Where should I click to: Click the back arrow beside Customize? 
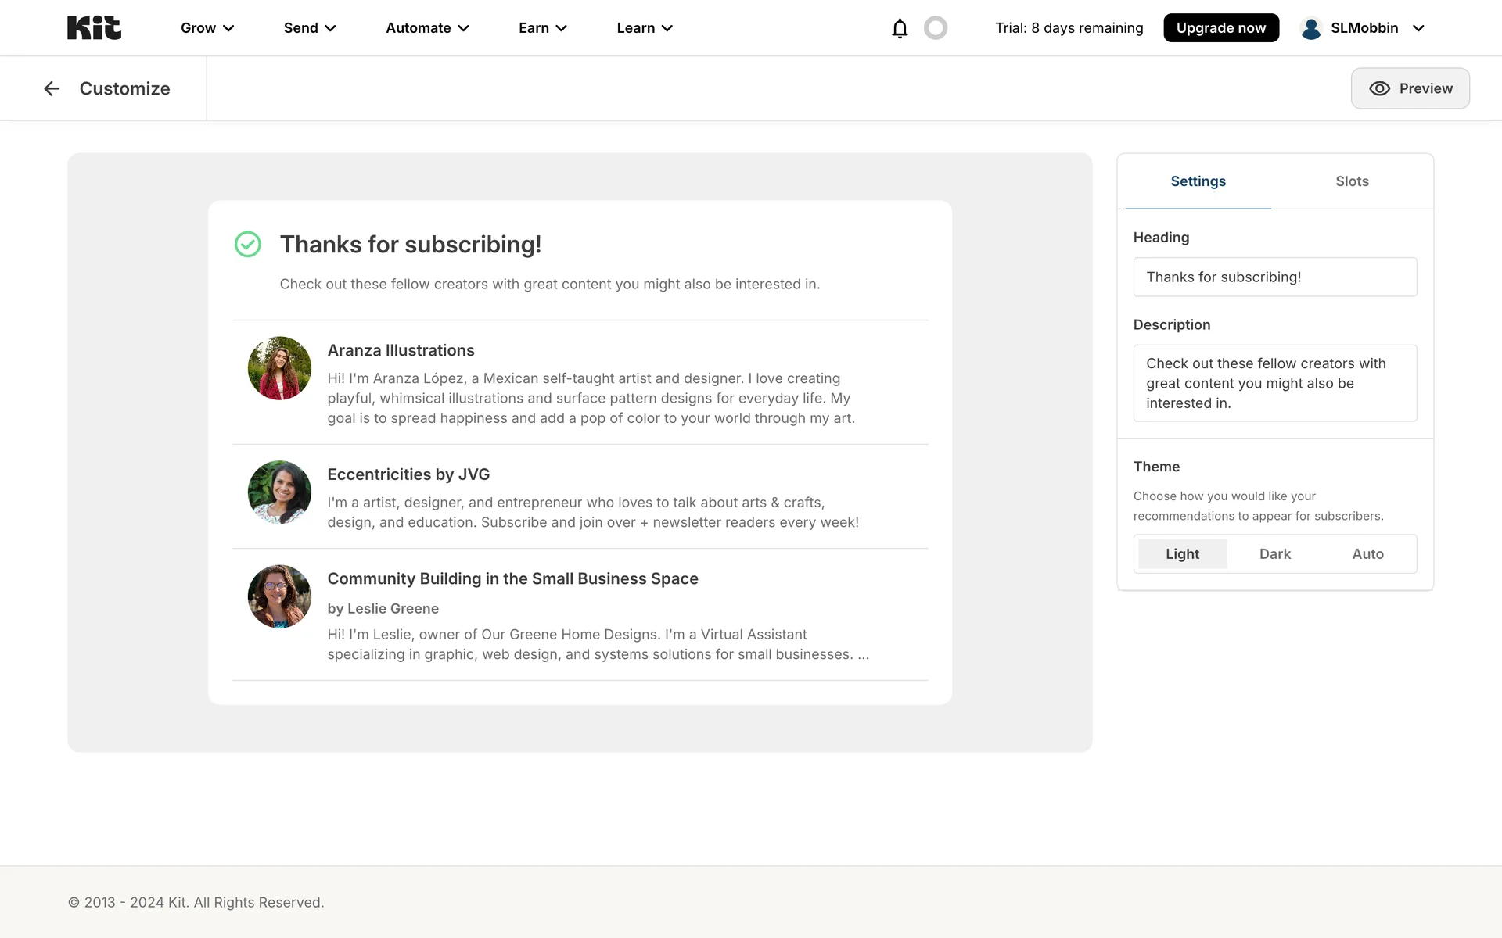pyautogui.click(x=52, y=88)
